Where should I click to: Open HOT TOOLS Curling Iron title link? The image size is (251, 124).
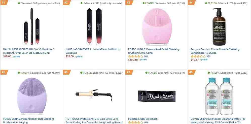point(94,121)
